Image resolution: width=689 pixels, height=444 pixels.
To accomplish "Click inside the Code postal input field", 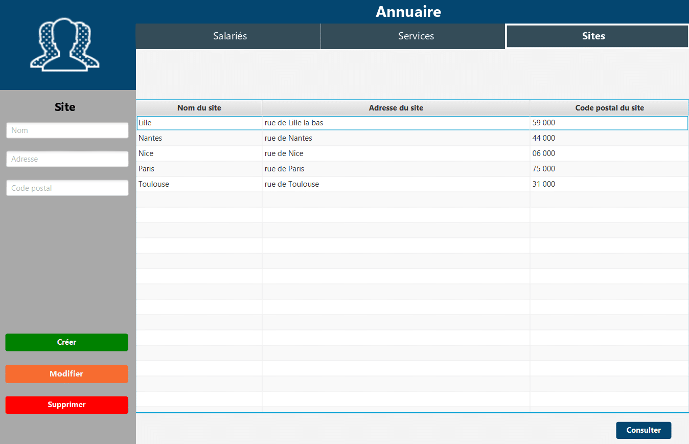I will click(67, 187).
